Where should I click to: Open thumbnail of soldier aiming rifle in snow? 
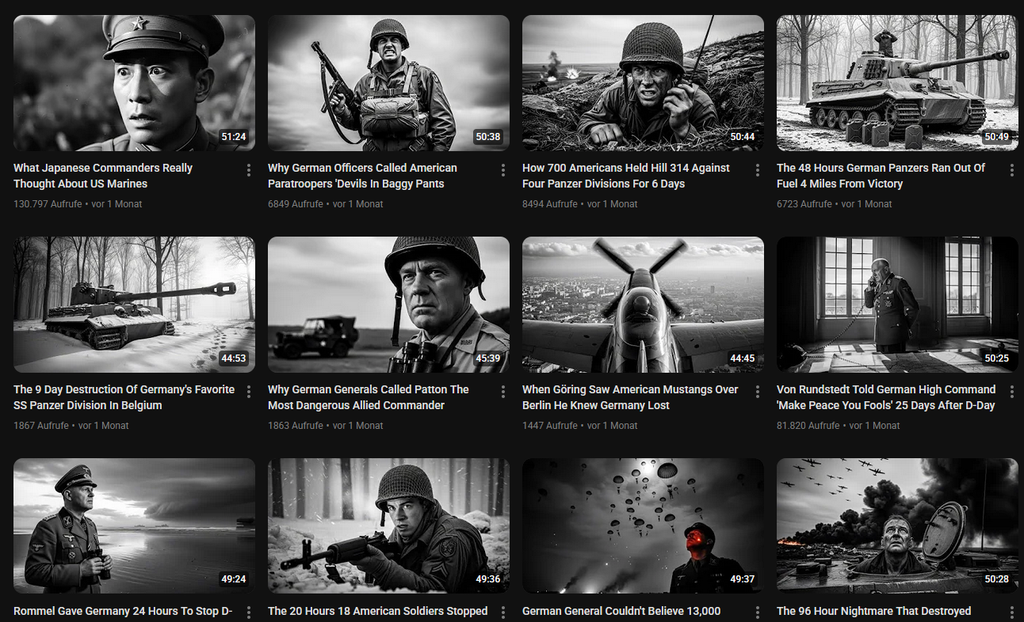[x=388, y=526]
